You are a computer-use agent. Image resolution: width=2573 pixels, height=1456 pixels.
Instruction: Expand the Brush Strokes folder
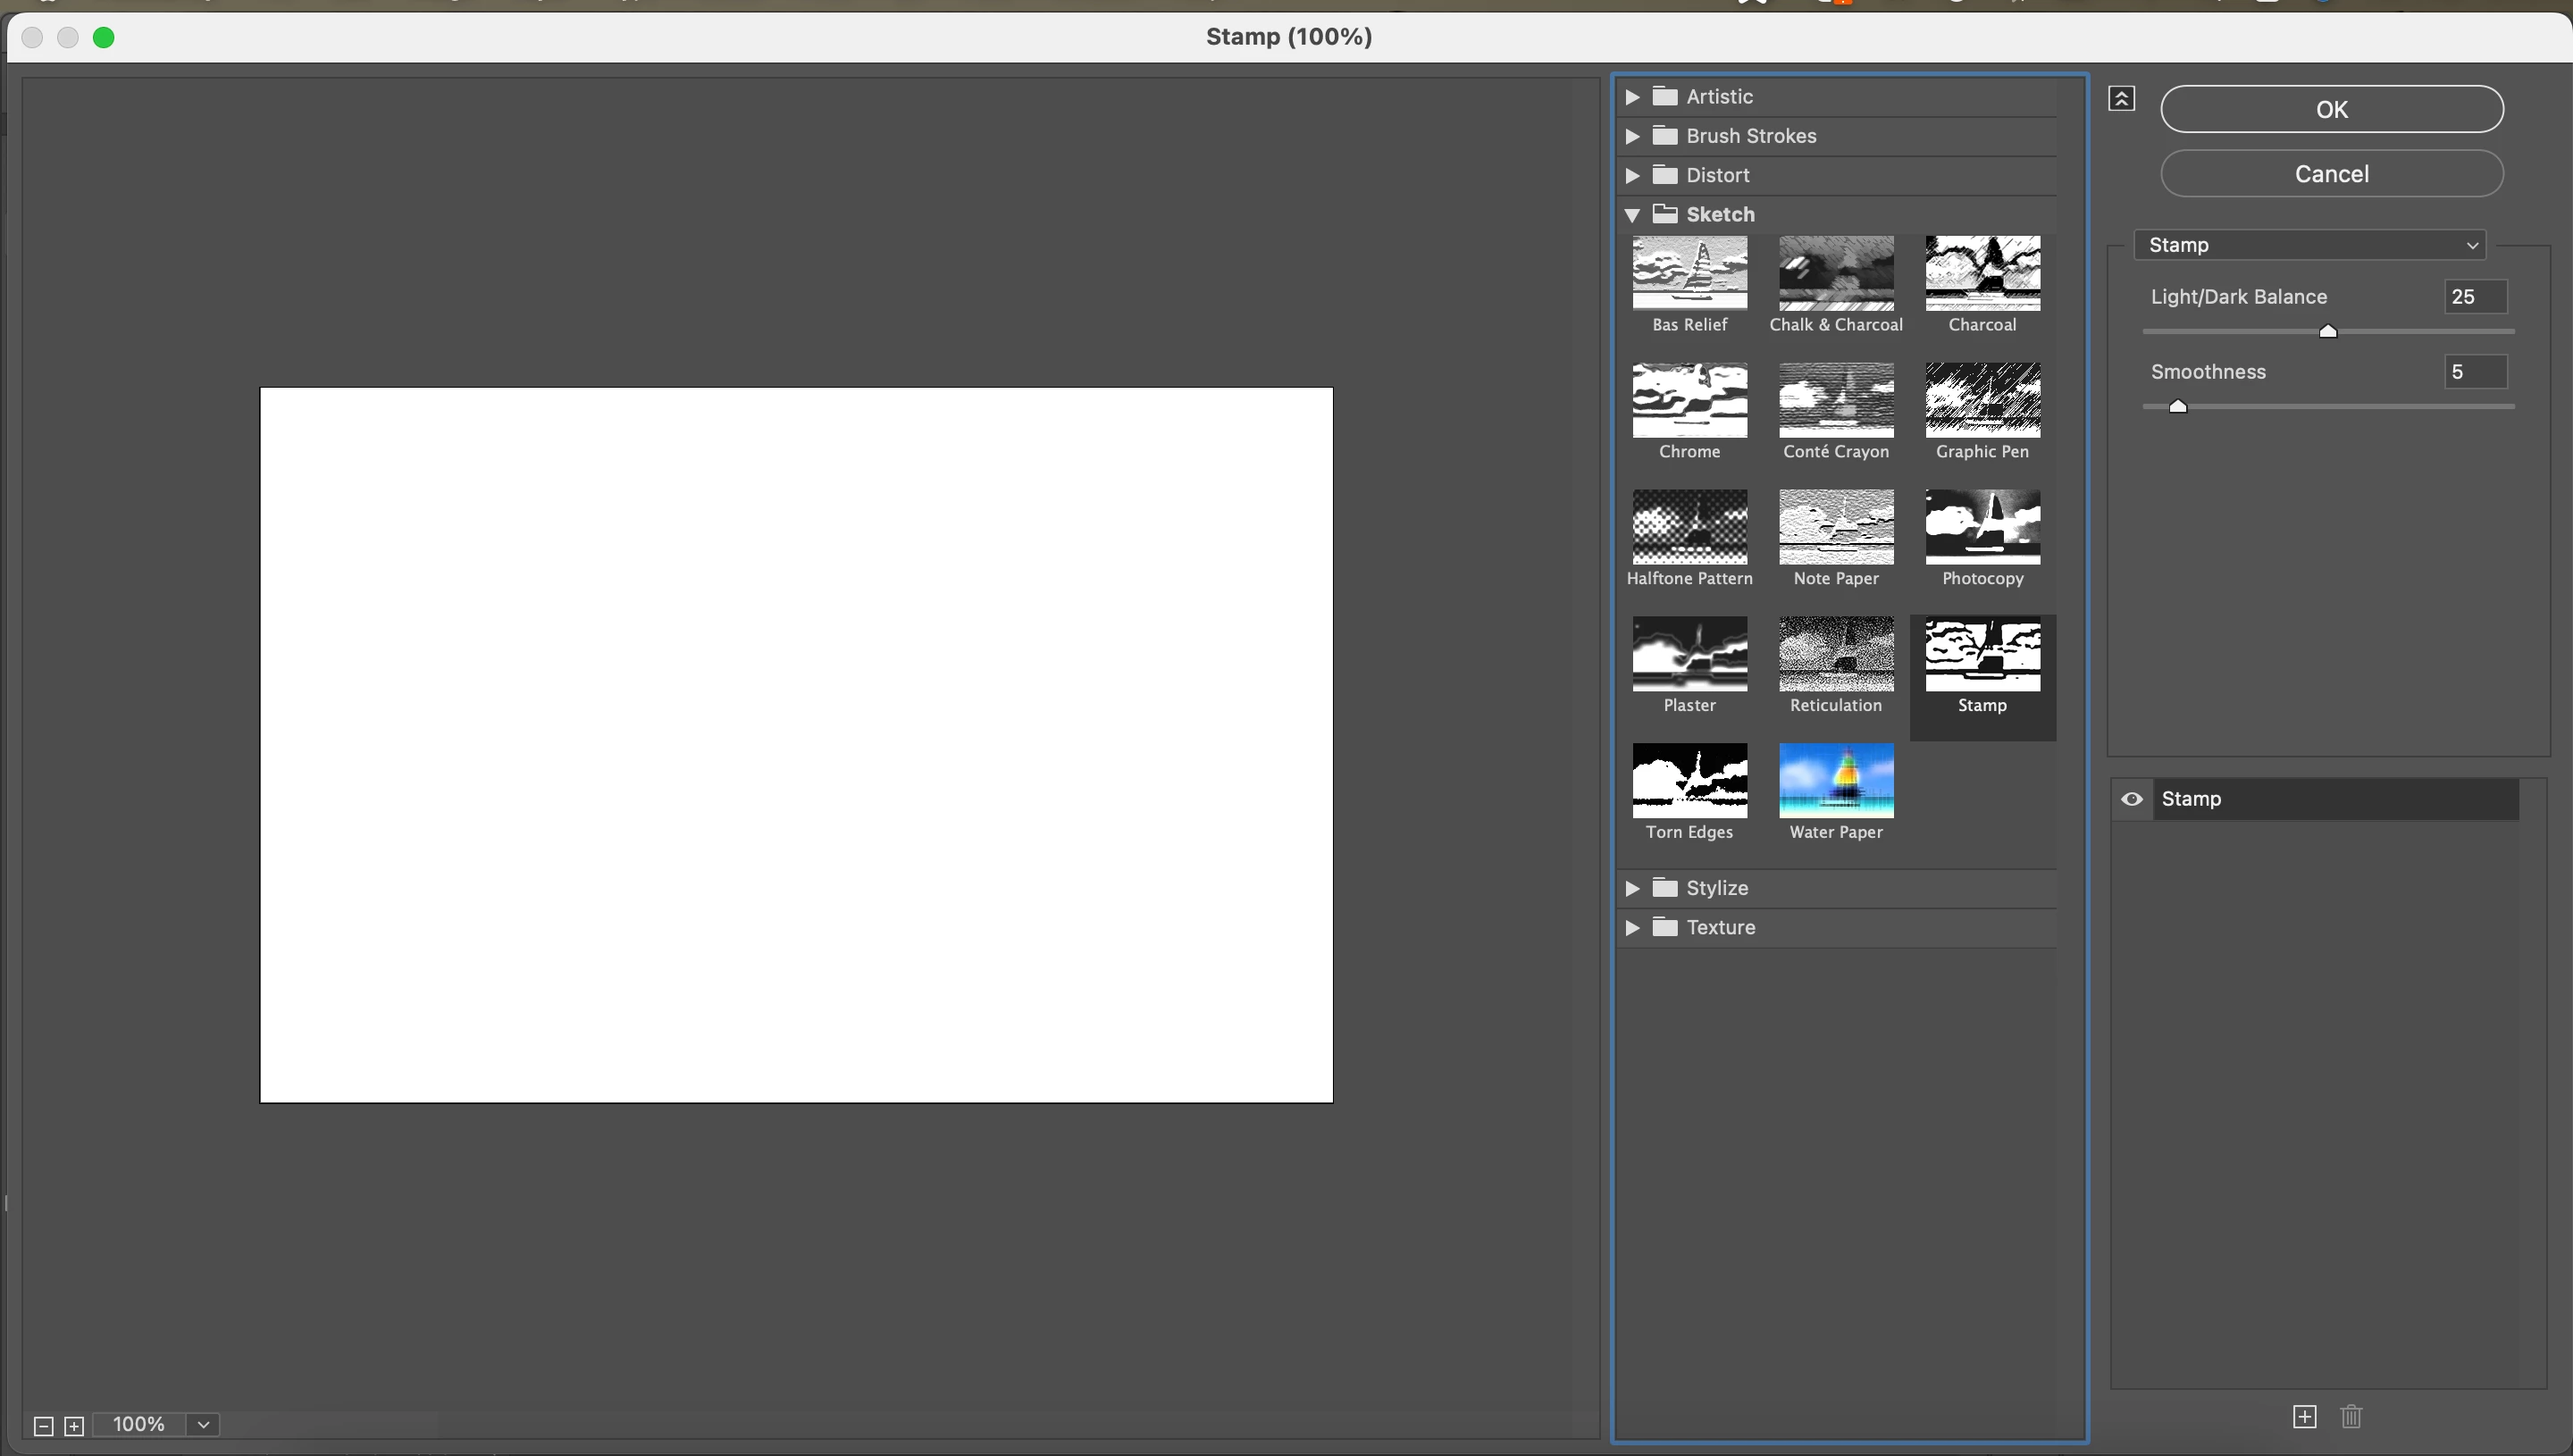point(1632,136)
